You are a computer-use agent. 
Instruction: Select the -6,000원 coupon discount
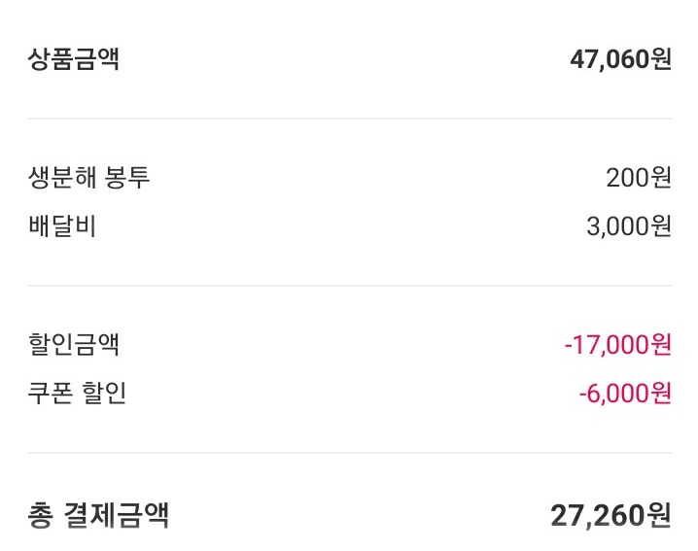point(624,394)
